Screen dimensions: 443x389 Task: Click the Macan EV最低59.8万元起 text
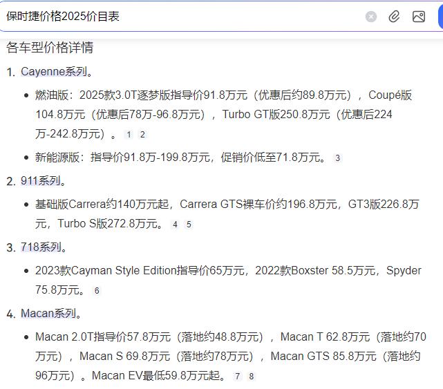coord(156,375)
